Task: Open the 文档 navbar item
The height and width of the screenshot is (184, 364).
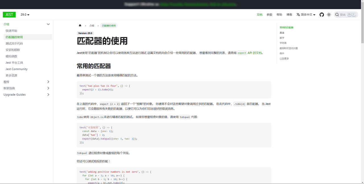Action: [259, 15]
